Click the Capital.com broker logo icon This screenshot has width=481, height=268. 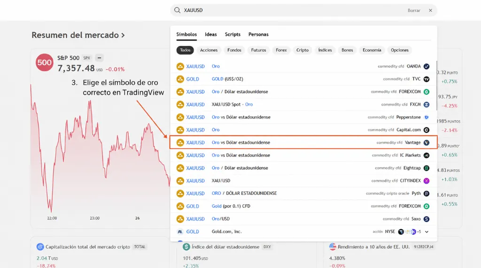click(x=427, y=130)
